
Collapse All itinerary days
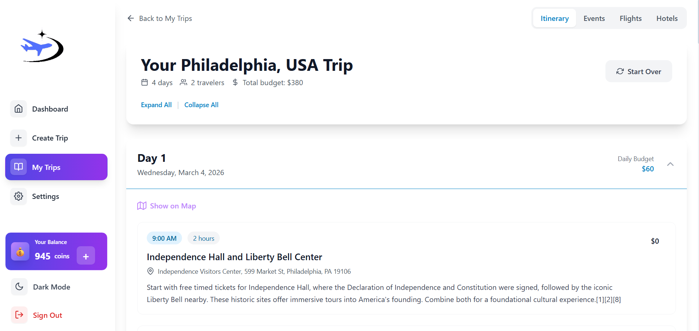tap(201, 105)
